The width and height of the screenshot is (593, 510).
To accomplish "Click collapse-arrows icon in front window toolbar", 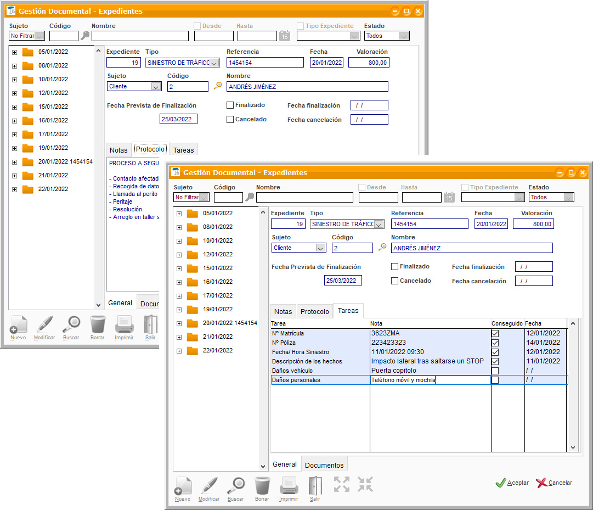I will tap(365, 484).
